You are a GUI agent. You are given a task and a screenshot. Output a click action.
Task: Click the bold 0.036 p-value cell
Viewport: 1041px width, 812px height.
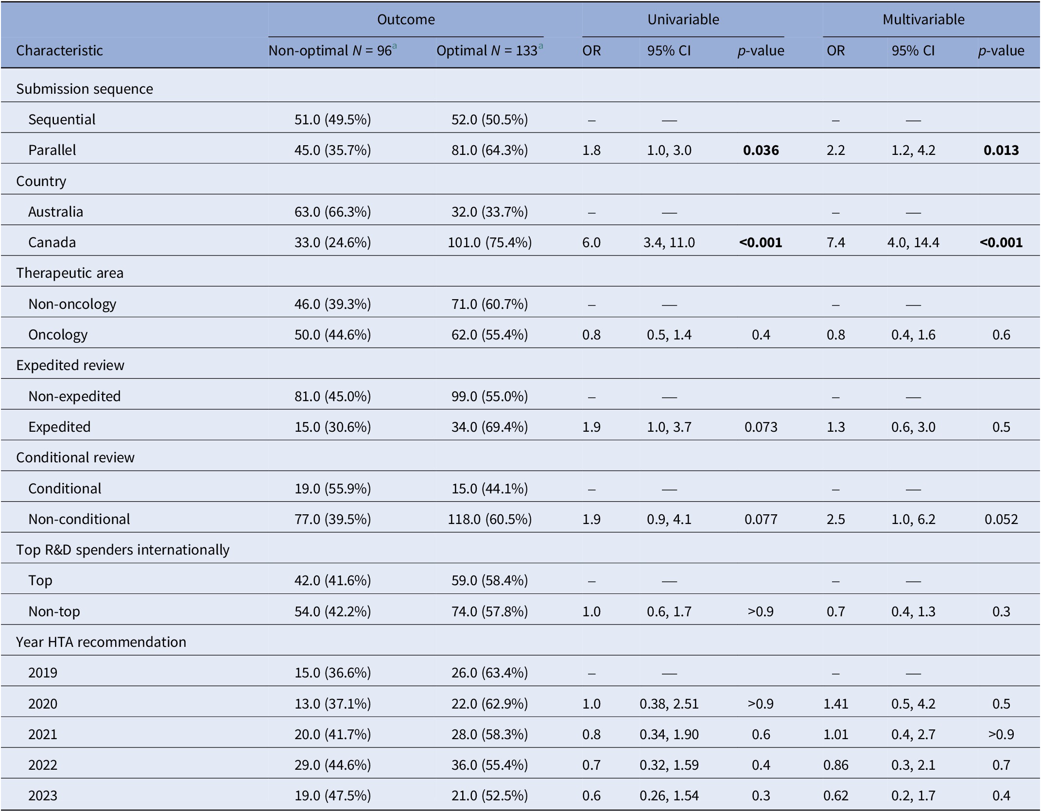click(761, 150)
